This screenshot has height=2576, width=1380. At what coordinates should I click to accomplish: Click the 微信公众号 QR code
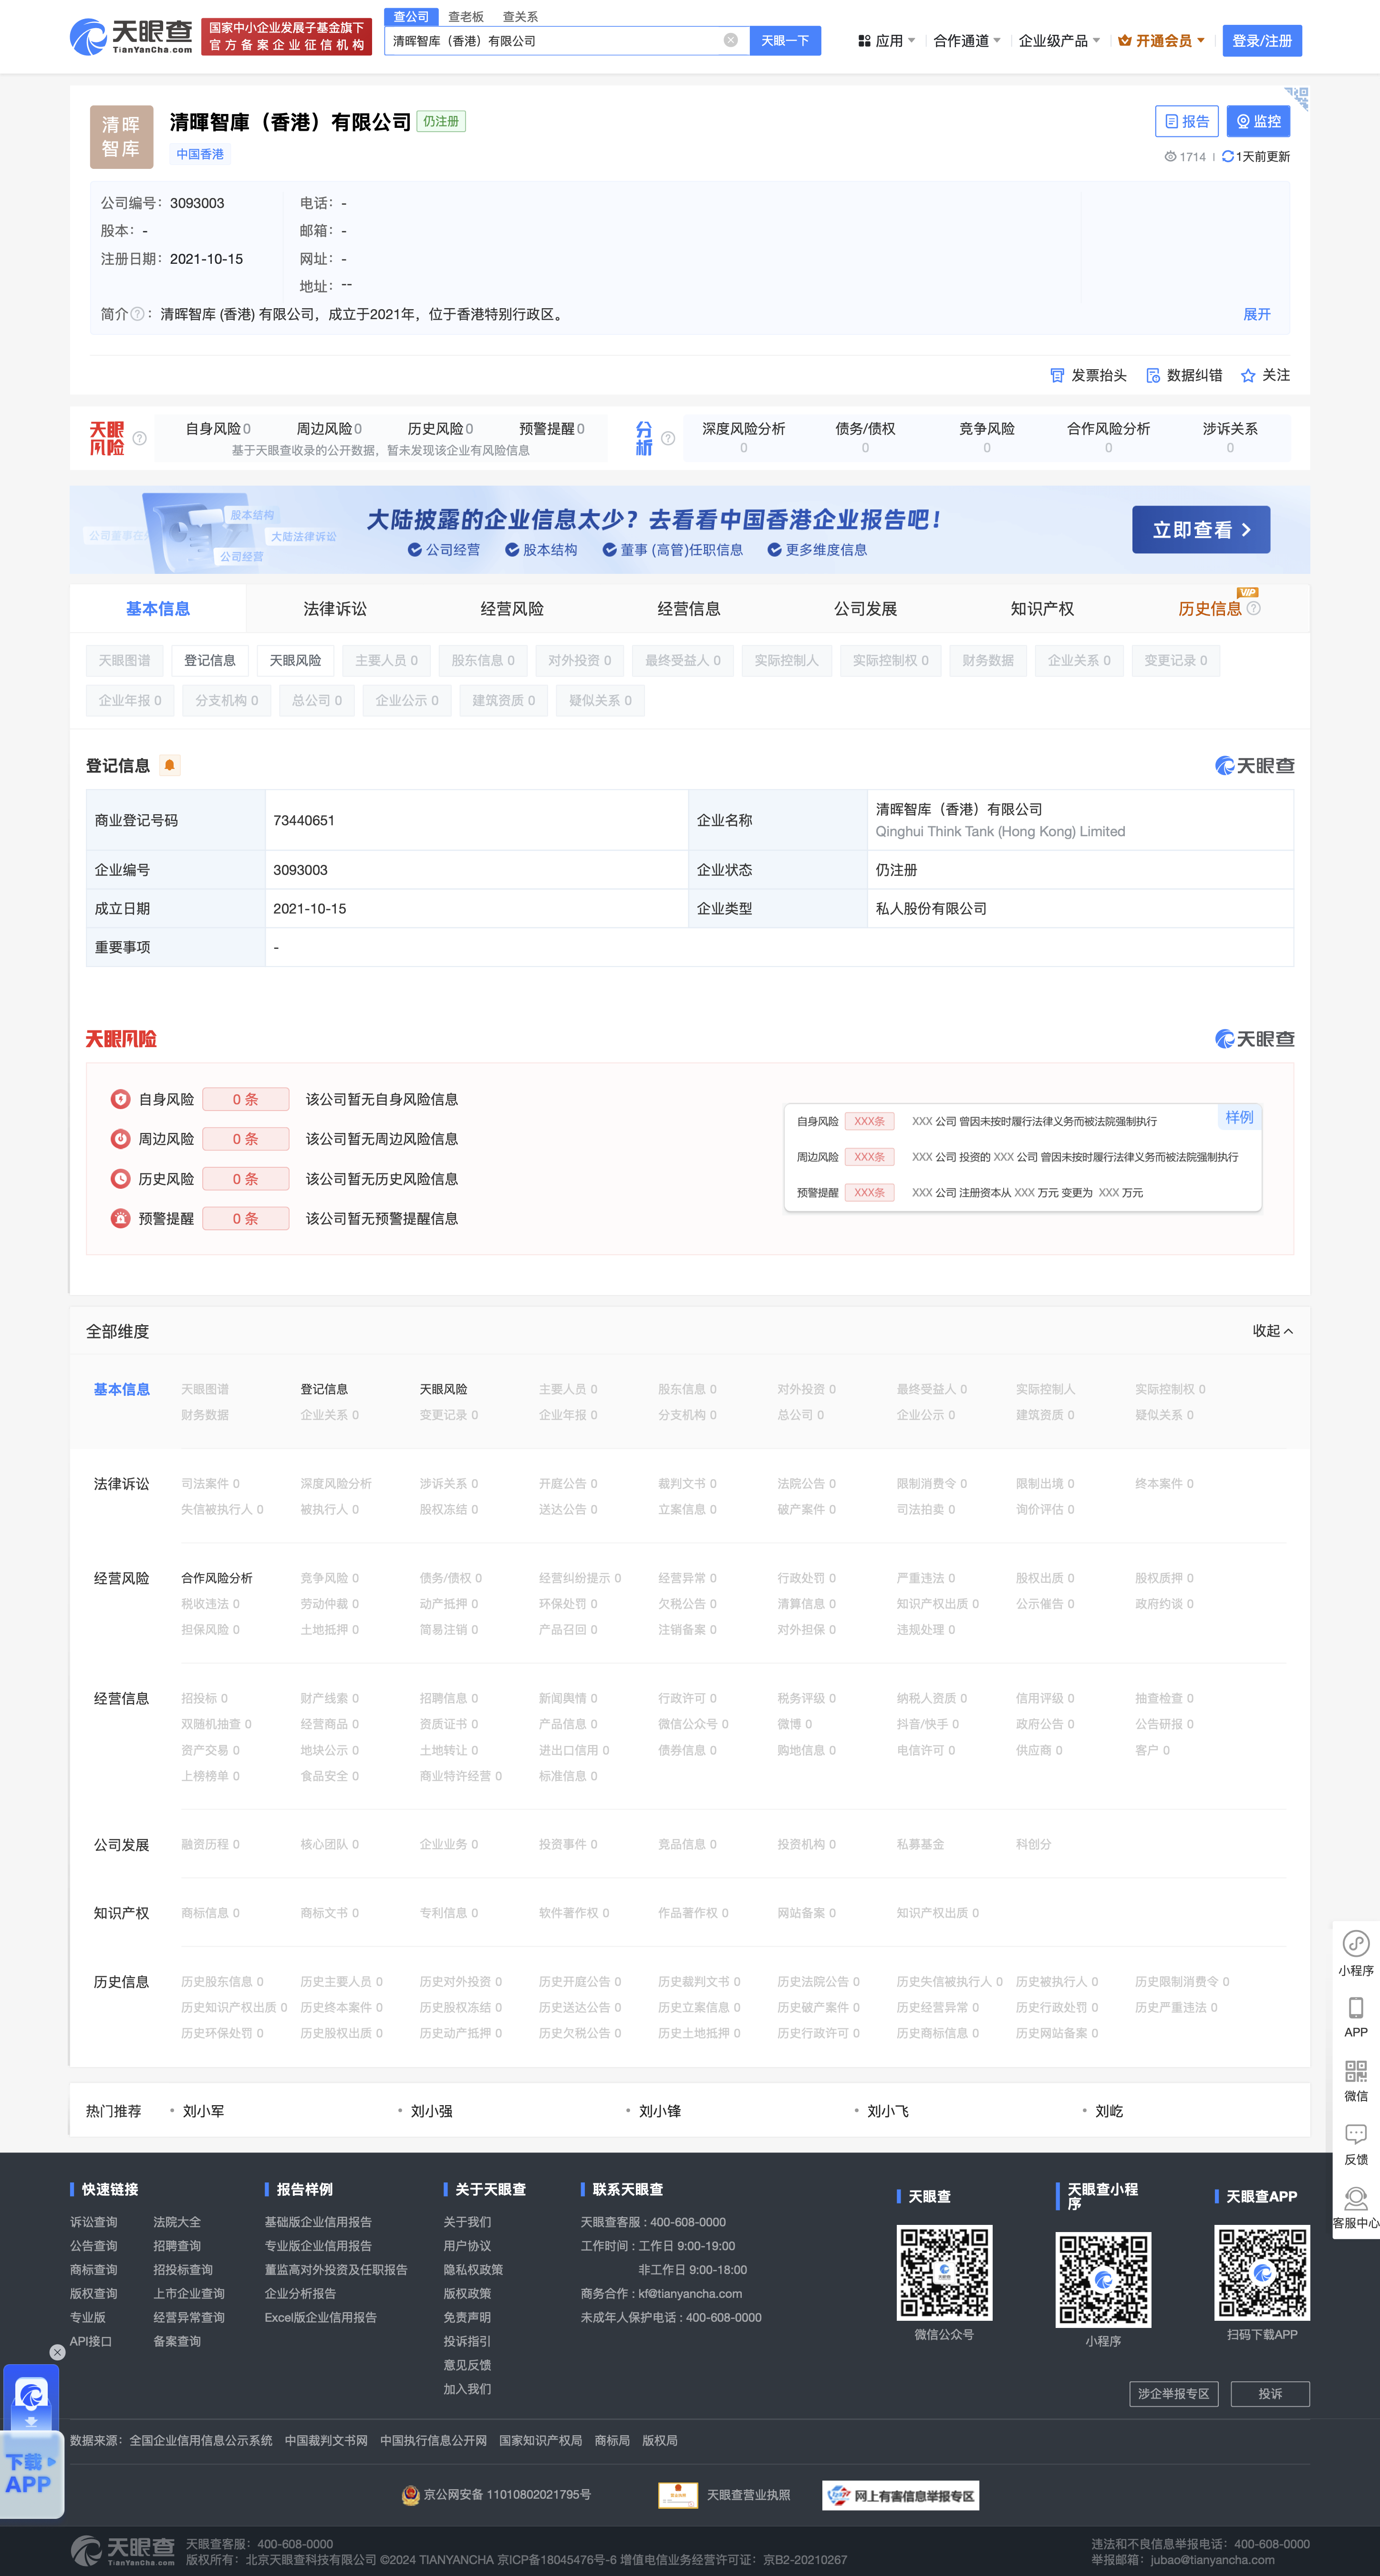944,2272
